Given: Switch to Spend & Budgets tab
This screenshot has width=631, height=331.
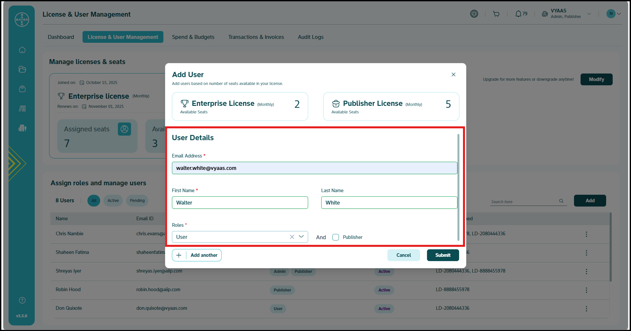Looking at the screenshot, I should (x=193, y=37).
